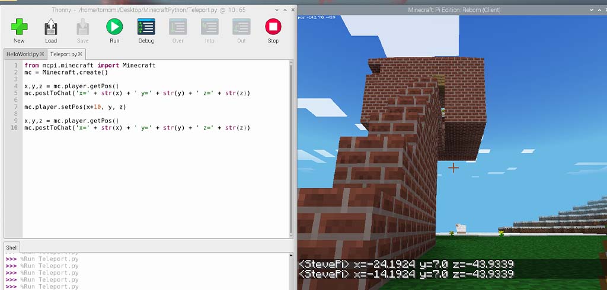Open the Shell panel tab
Image resolution: width=607 pixels, height=290 pixels.
12,247
